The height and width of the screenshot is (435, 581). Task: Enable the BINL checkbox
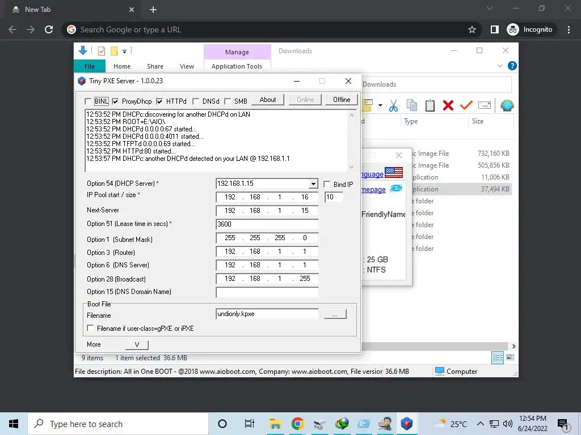point(88,101)
